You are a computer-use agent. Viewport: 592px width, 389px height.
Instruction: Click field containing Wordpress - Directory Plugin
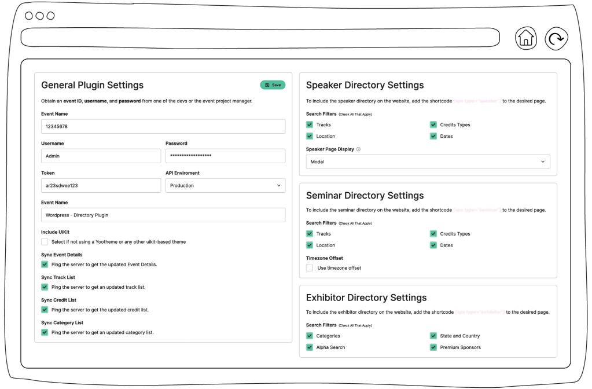[163, 215]
